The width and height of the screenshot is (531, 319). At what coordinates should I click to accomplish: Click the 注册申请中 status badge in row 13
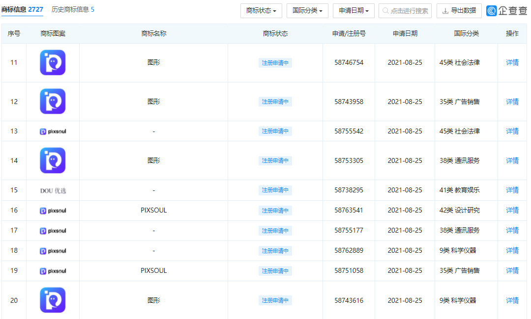pyautogui.click(x=275, y=131)
